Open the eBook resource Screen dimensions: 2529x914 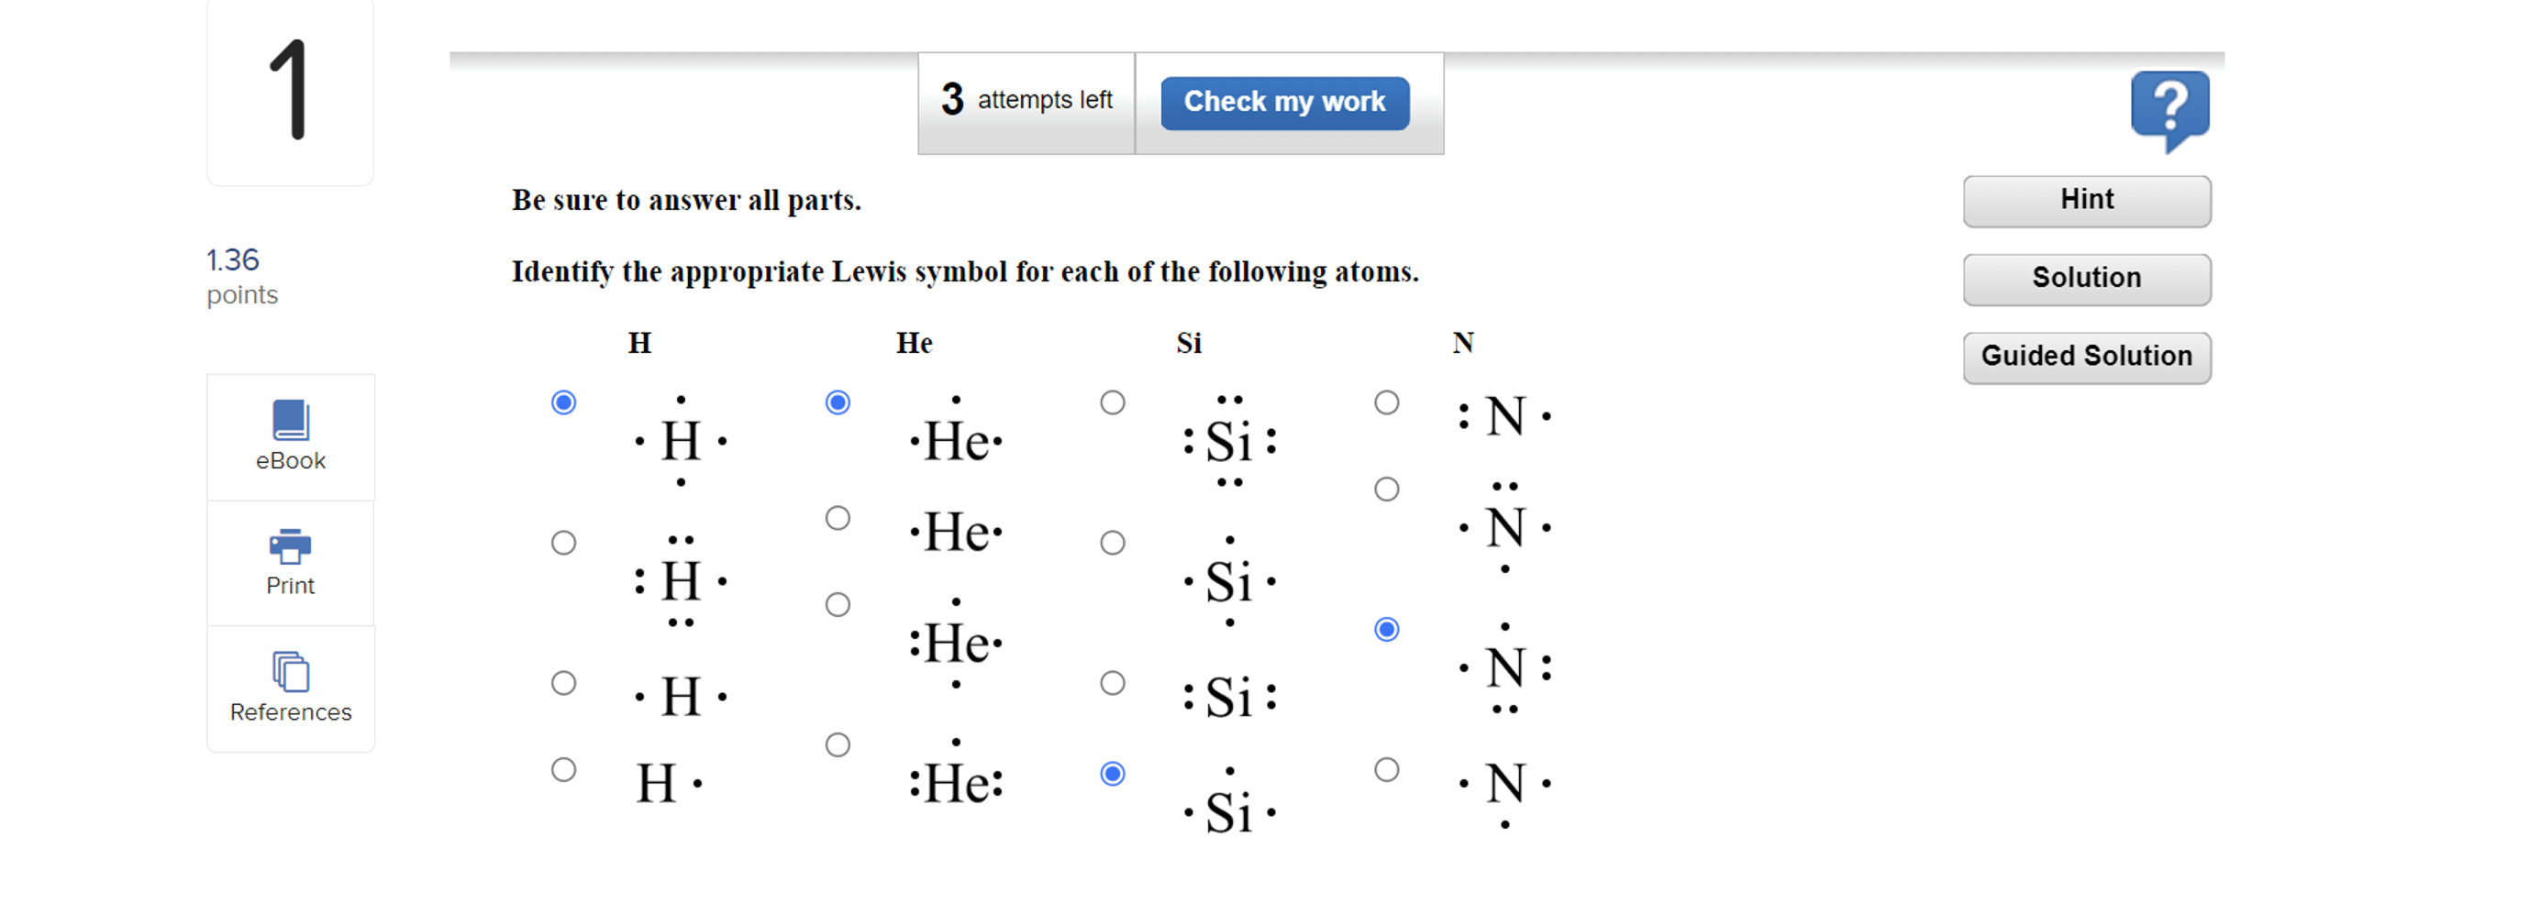tap(290, 436)
